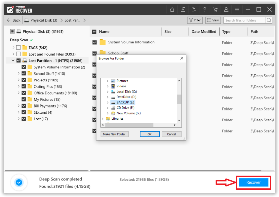Select DataDrive (D:) in folder dialog
Screen dimensions: 279x197
[x=126, y=97]
